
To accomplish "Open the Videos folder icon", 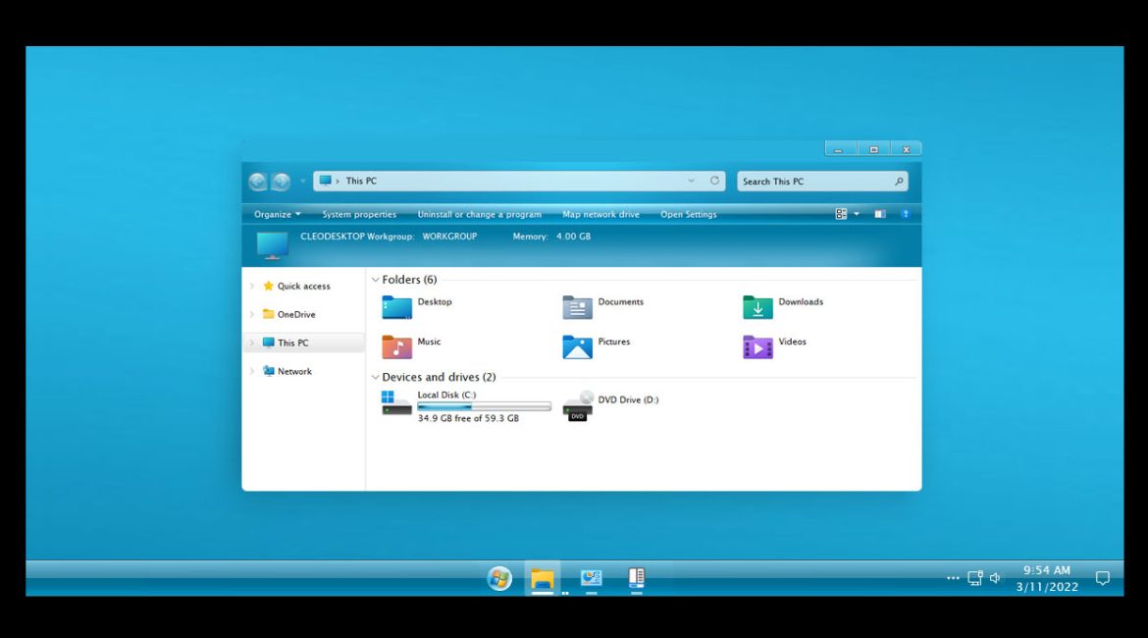I will coord(757,347).
